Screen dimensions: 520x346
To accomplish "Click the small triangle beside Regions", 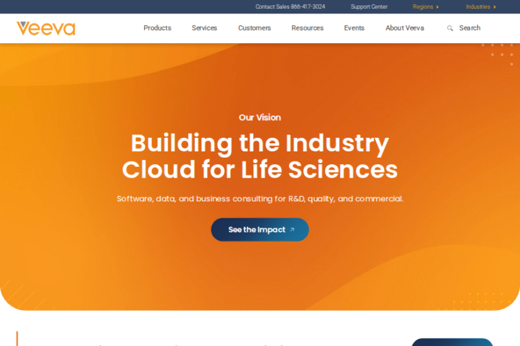I will point(437,7).
